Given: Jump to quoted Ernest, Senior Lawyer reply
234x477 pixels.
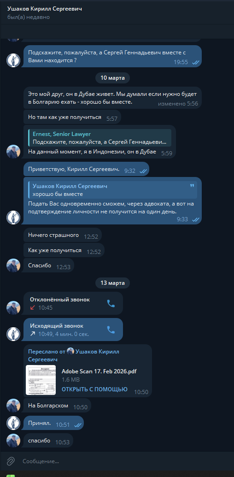Looking at the screenshot, I should [x=99, y=137].
